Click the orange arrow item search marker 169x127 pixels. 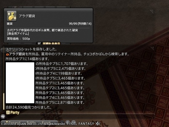click(7, 55)
